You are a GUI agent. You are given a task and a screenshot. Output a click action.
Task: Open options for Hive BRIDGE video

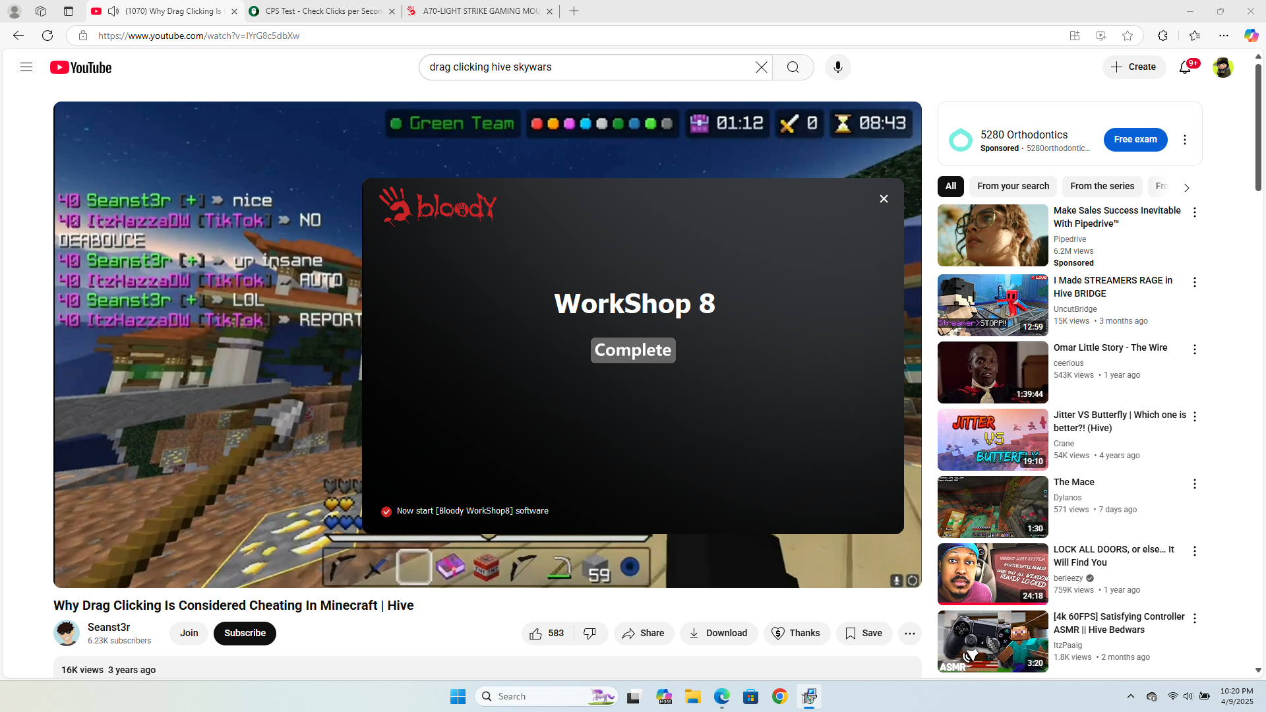[x=1195, y=282]
